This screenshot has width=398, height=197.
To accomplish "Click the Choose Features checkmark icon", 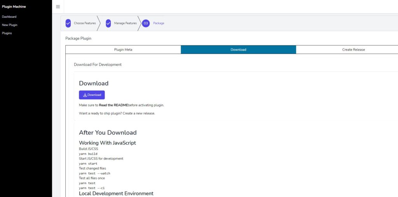I will pos(68,23).
